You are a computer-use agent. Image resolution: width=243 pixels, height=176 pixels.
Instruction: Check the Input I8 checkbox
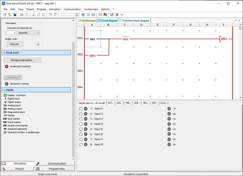click(x=81, y=144)
